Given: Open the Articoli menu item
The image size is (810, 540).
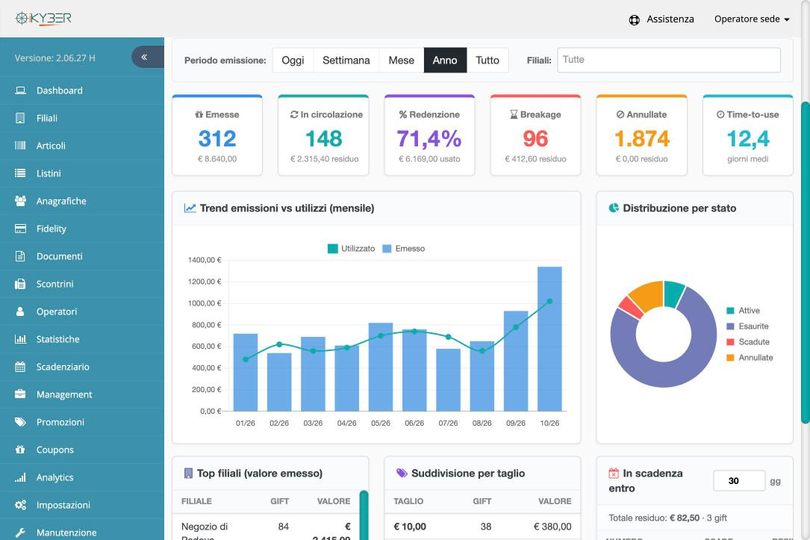Looking at the screenshot, I should pyautogui.click(x=82, y=146).
